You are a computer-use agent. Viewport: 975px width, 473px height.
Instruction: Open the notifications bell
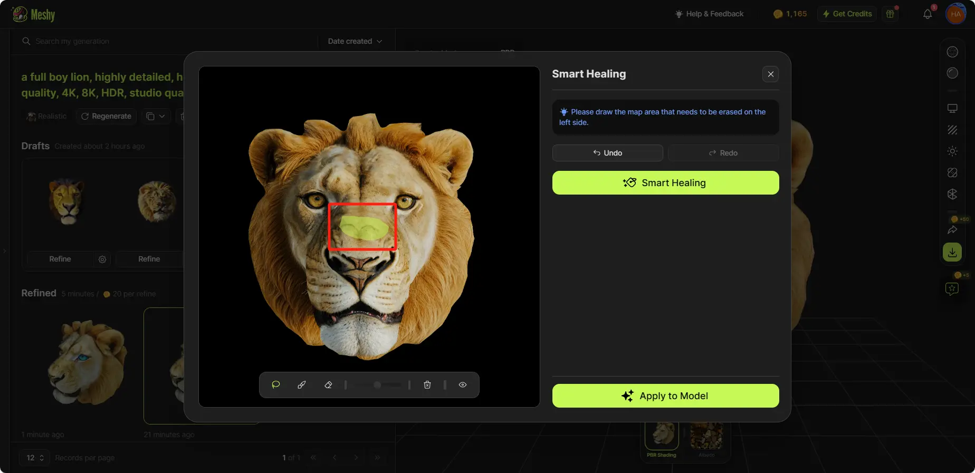[x=927, y=14]
